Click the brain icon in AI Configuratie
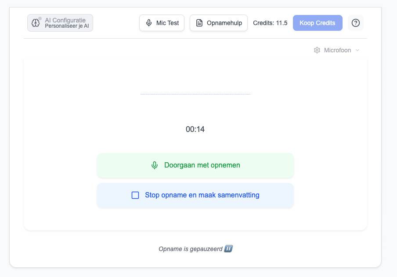397x277 pixels. pyautogui.click(x=36, y=23)
